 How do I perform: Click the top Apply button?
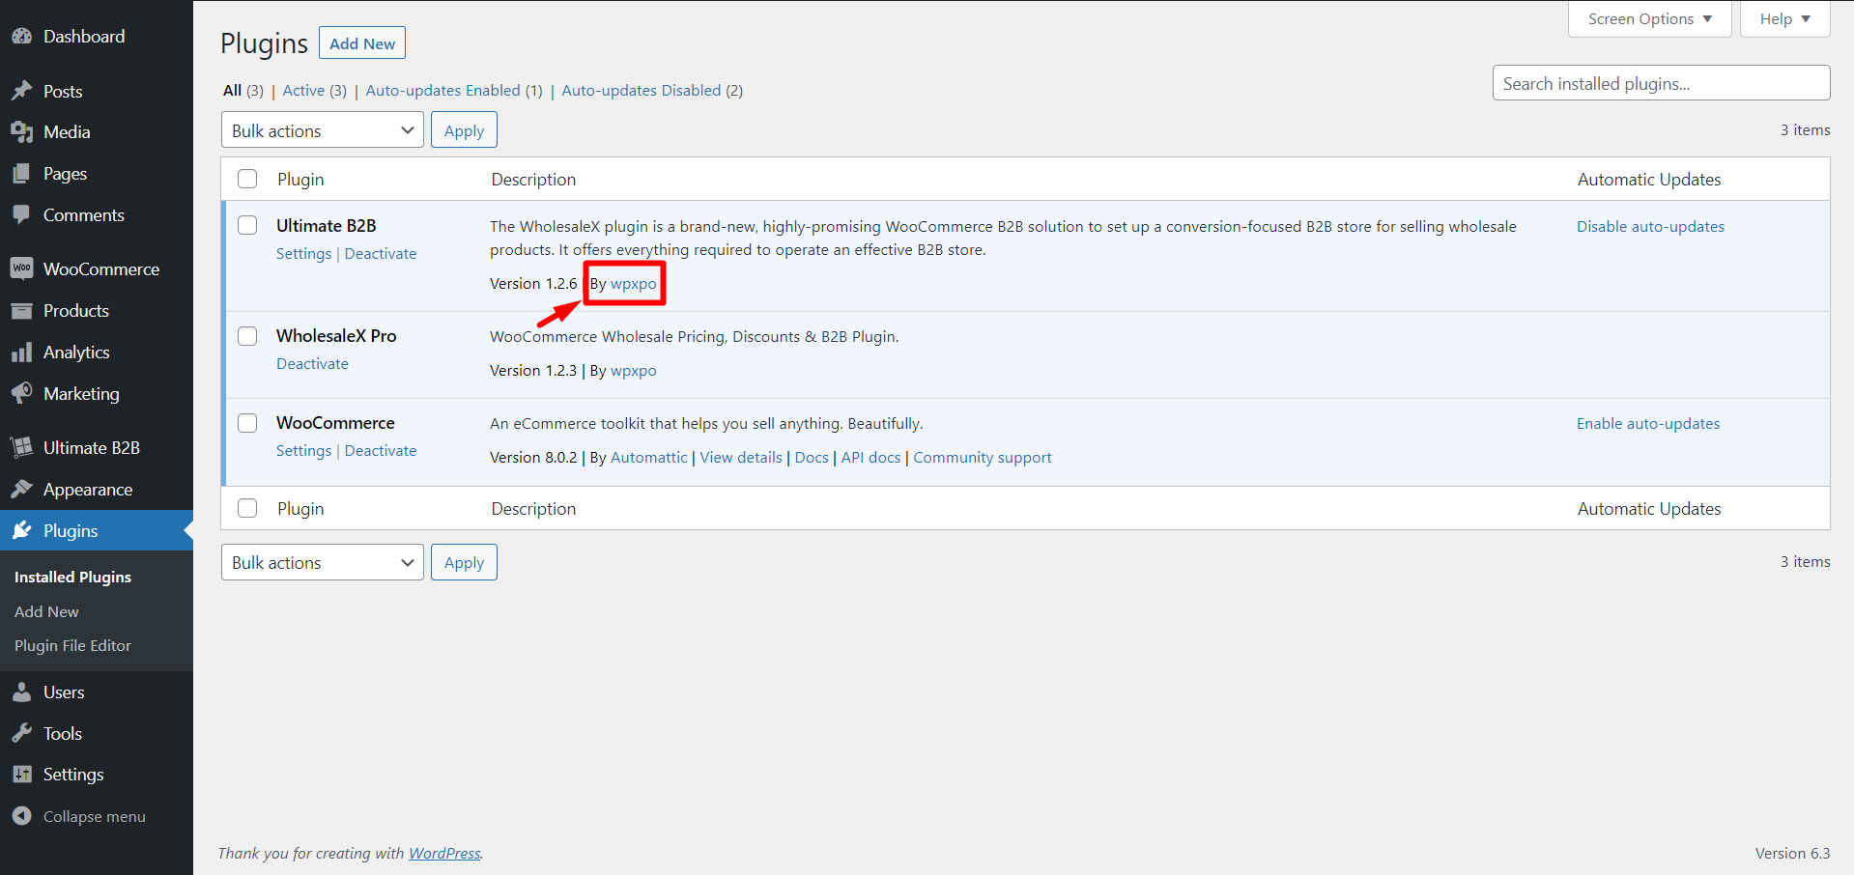click(x=464, y=130)
